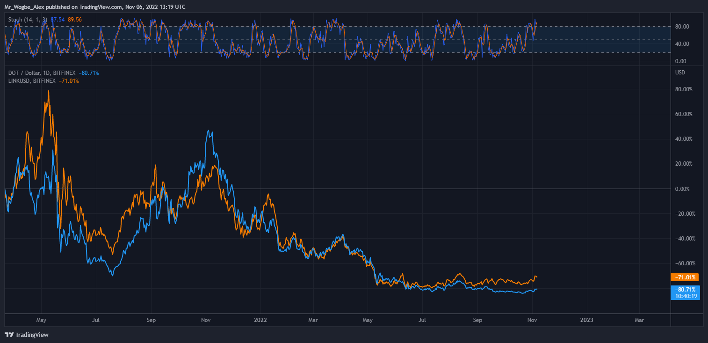Click the 10:40:19 countdown timer label
Image resolution: width=708 pixels, height=343 pixels.
coord(685,296)
